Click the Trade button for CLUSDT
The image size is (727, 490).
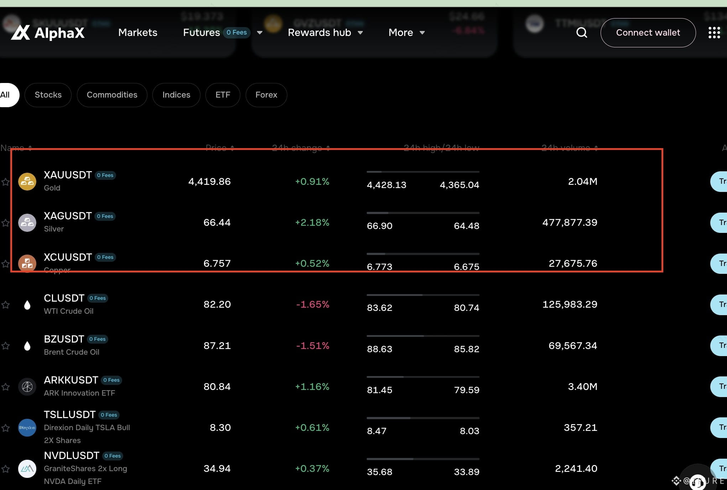click(719, 305)
